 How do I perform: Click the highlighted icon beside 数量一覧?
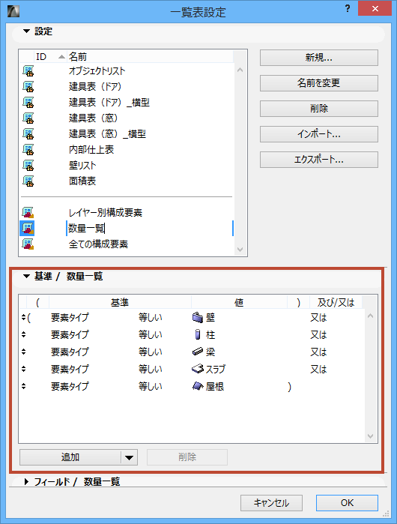(x=28, y=228)
